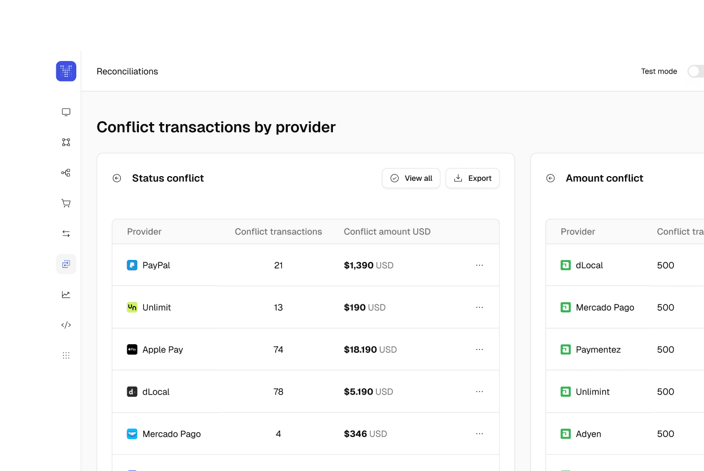Click the Provider column header in Status conflict
The height and width of the screenshot is (471, 704).
(x=144, y=232)
